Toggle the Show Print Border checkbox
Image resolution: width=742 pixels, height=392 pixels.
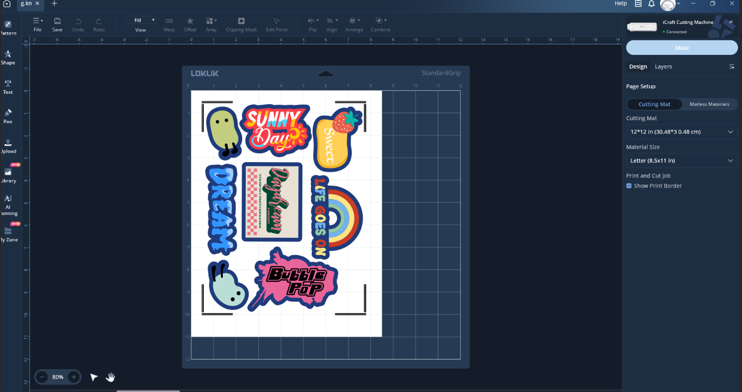(x=629, y=186)
